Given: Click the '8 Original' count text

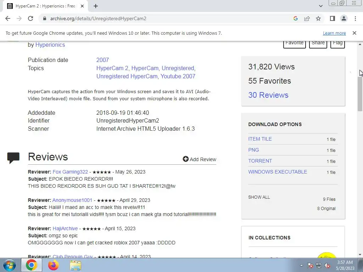Looking at the screenshot, I should [x=326, y=209].
